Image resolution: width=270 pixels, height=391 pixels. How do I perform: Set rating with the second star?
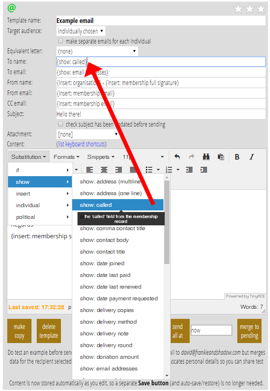pos(250,9)
